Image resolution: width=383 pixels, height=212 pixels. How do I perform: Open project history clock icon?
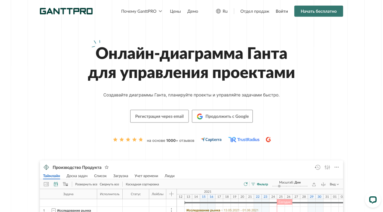[318, 168]
